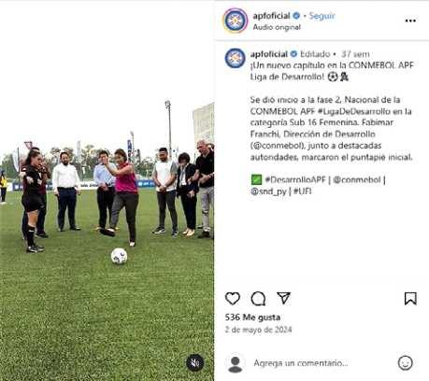This screenshot has width=429, height=381.
Task: View the 536 Me gusta likes list
Action: [x=252, y=317]
